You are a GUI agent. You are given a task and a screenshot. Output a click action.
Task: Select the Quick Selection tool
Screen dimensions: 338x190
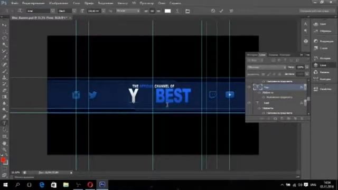4,44
